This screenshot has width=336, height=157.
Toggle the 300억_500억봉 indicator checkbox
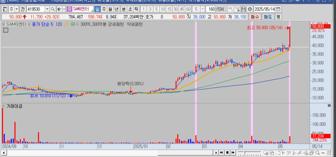coord(77,24)
